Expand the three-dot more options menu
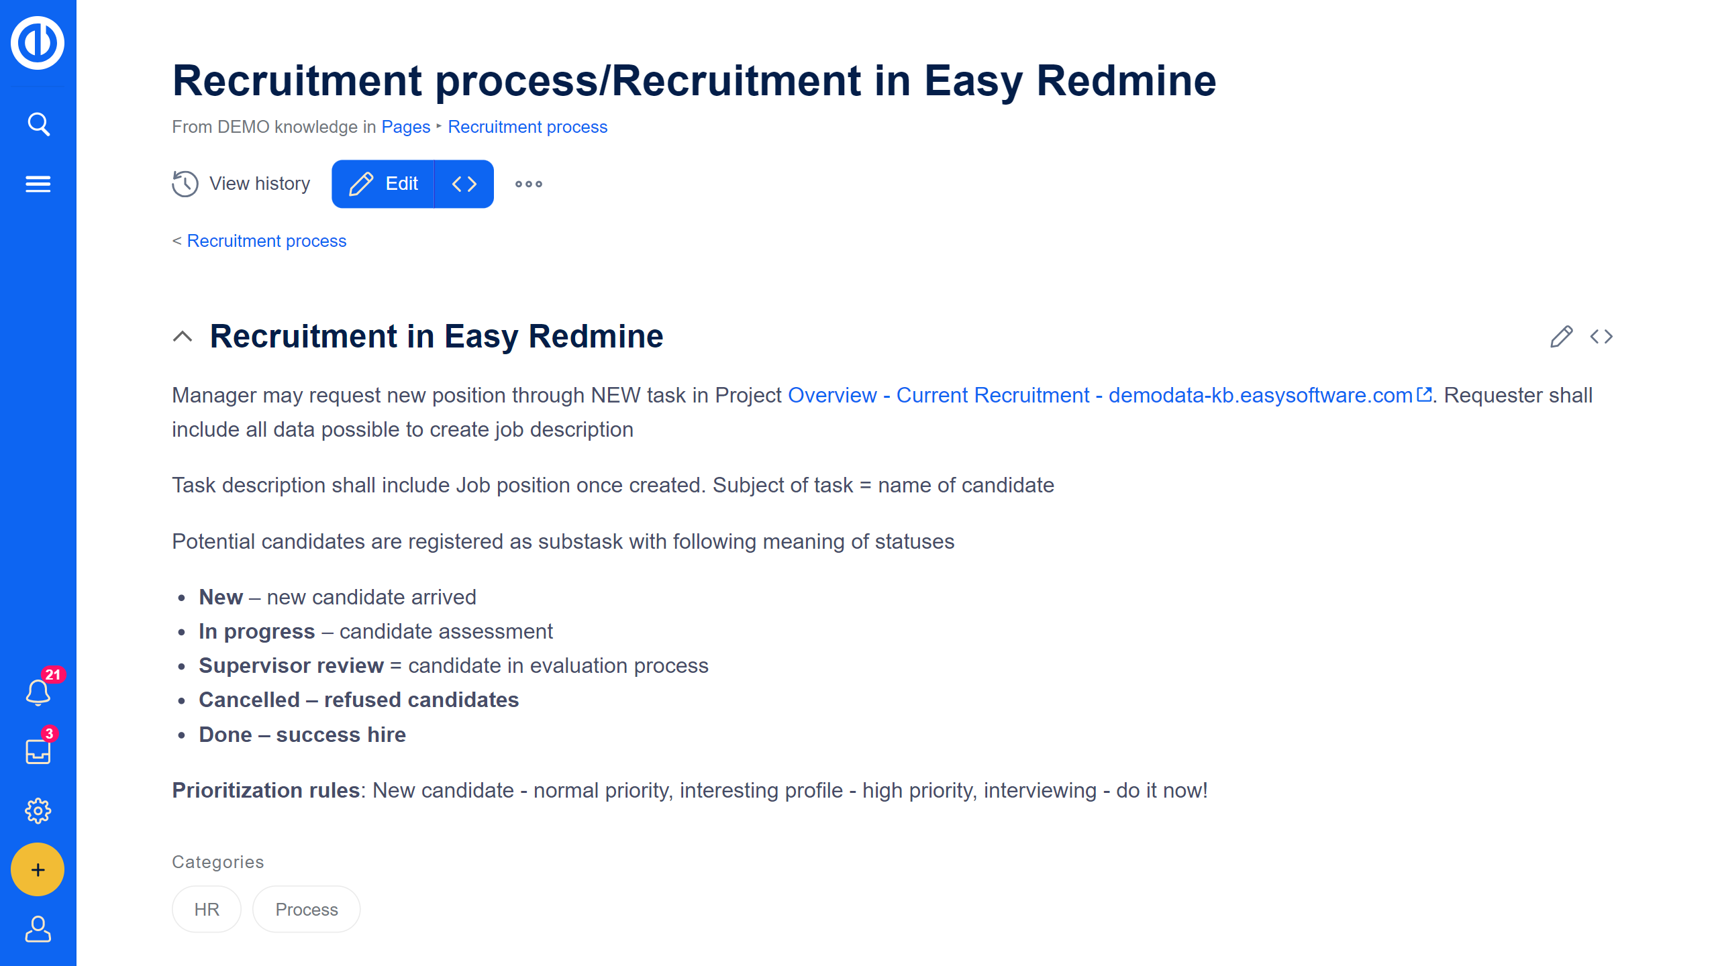Image resolution: width=1718 pixels, height=966 pixels. tap(527, 184)
